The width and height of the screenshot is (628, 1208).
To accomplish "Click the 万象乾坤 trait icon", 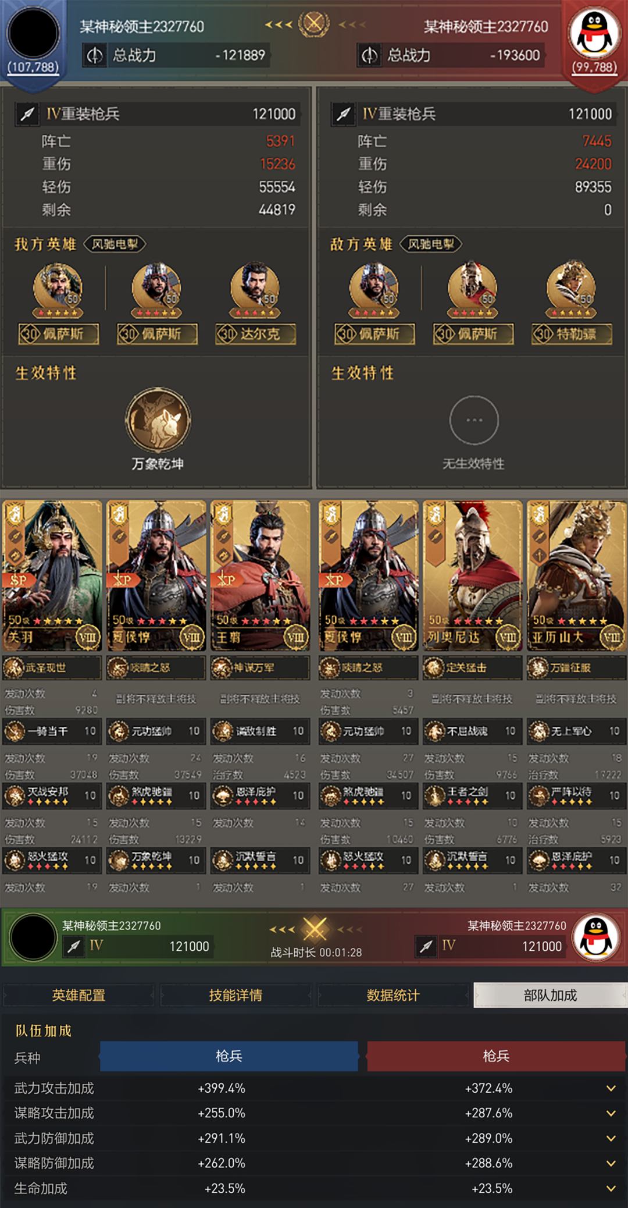I will pyautogui.click(x=158, y=420).
